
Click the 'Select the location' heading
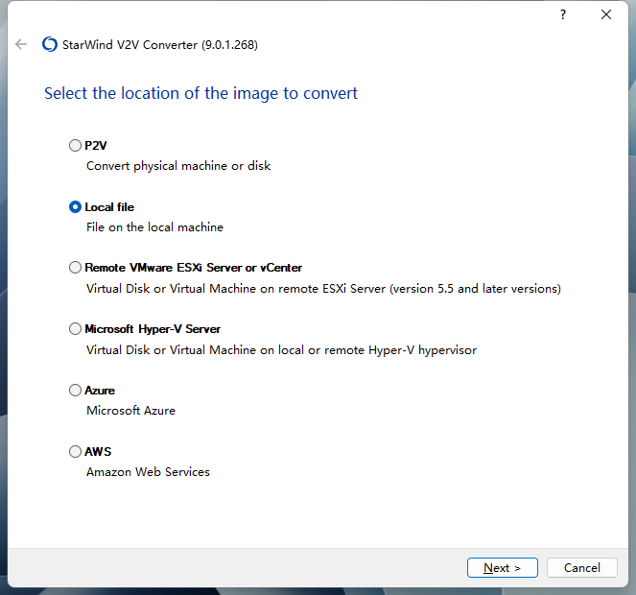200,93
